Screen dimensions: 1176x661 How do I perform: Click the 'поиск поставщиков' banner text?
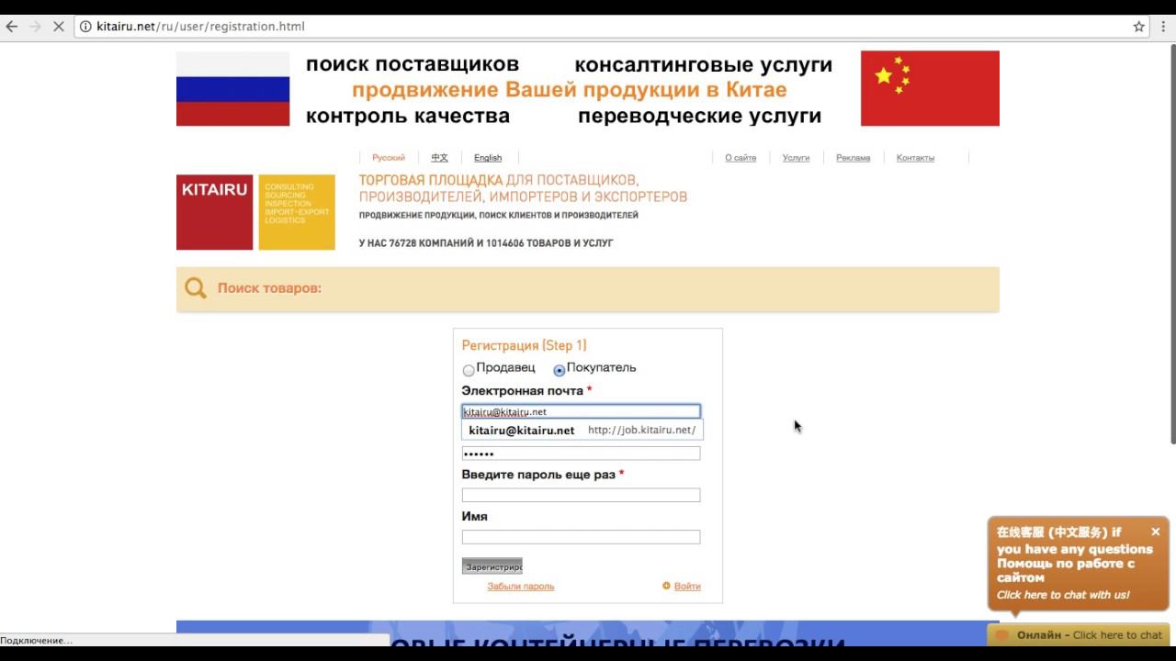tap(413, 64)
